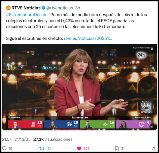Bookmark the tweet with bookmark icon

[117, 149]
